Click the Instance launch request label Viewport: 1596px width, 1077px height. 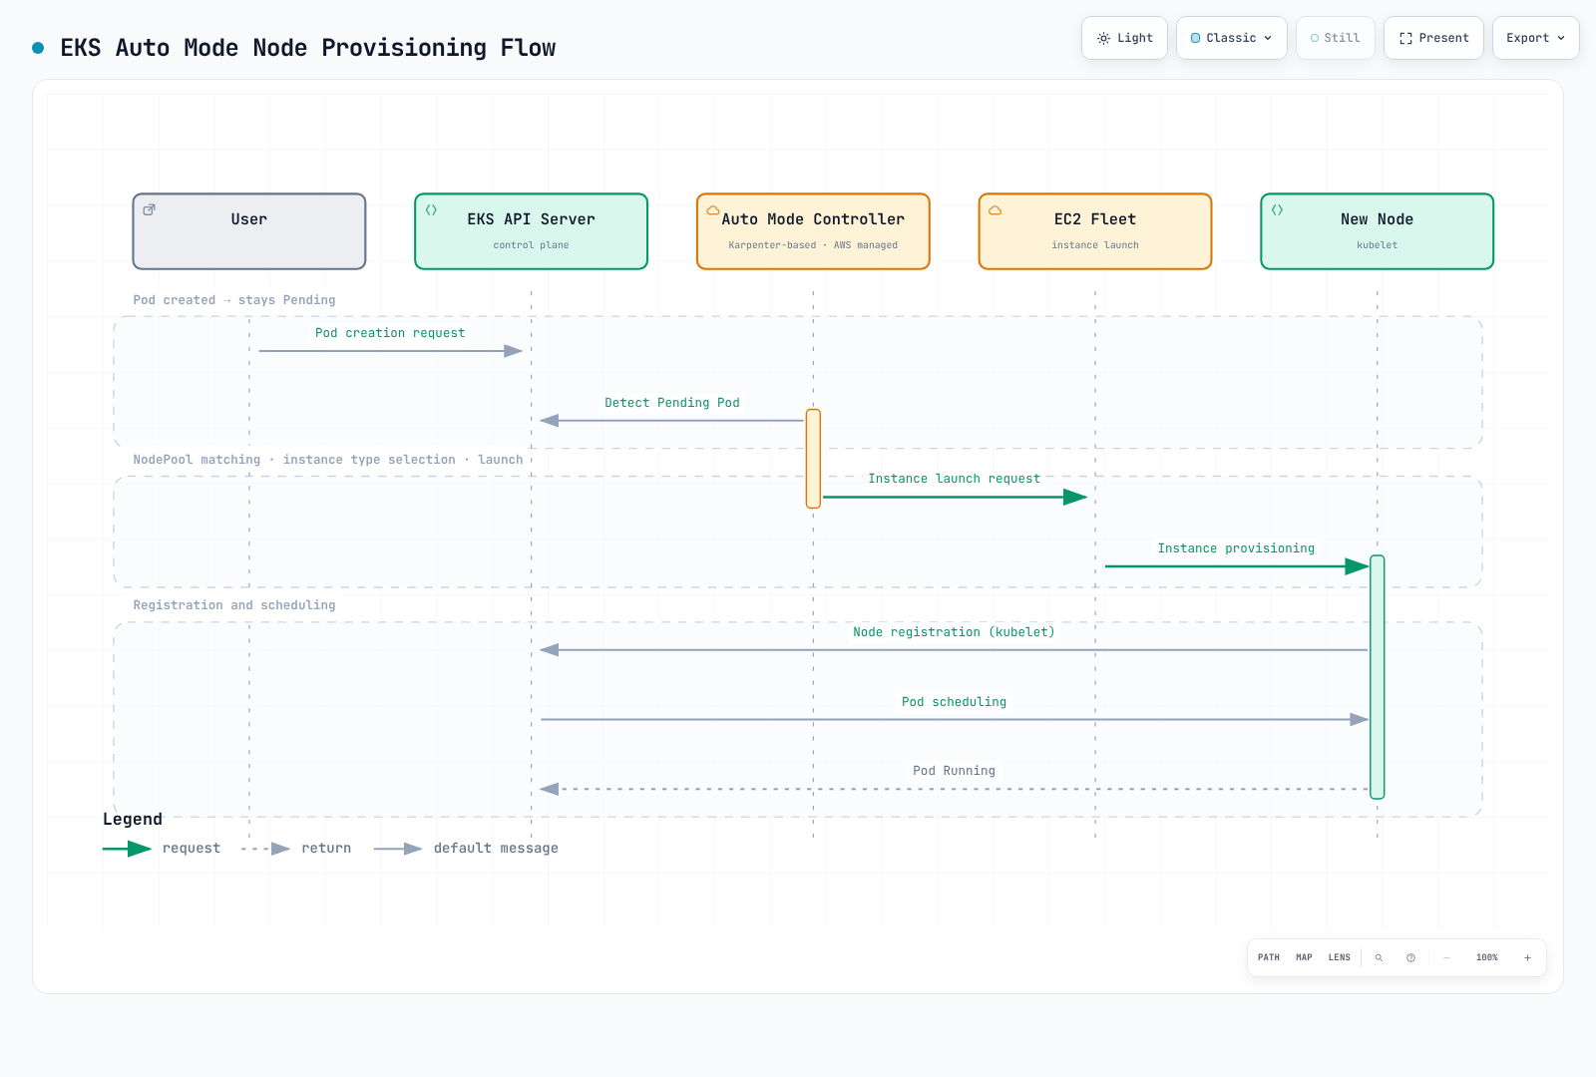955,479
